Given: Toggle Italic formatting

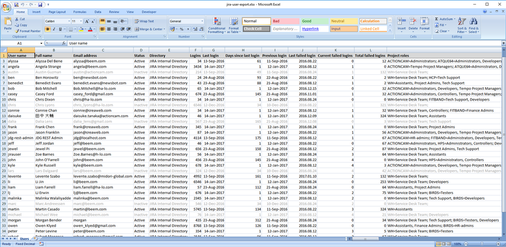Looking at the screenshot, I should (x=54, y=29).
